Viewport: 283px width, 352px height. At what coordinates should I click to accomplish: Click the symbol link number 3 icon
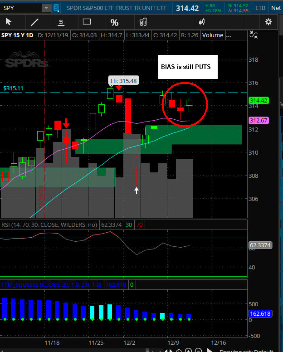(x=56, y=8)
